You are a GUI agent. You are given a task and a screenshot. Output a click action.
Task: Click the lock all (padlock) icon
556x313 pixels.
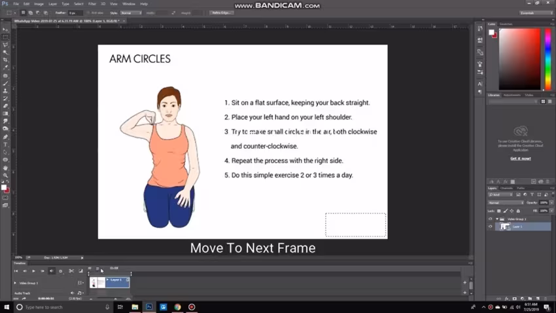(518, 211)
